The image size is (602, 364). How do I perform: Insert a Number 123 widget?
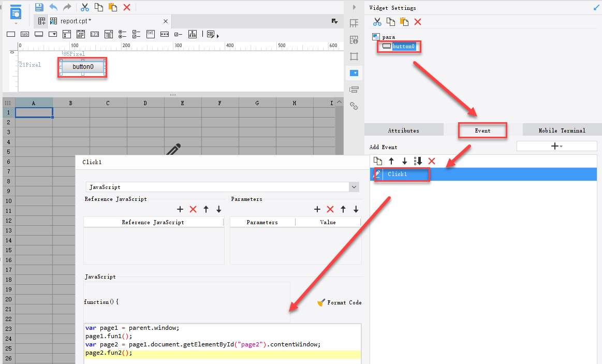click(95, 34)
